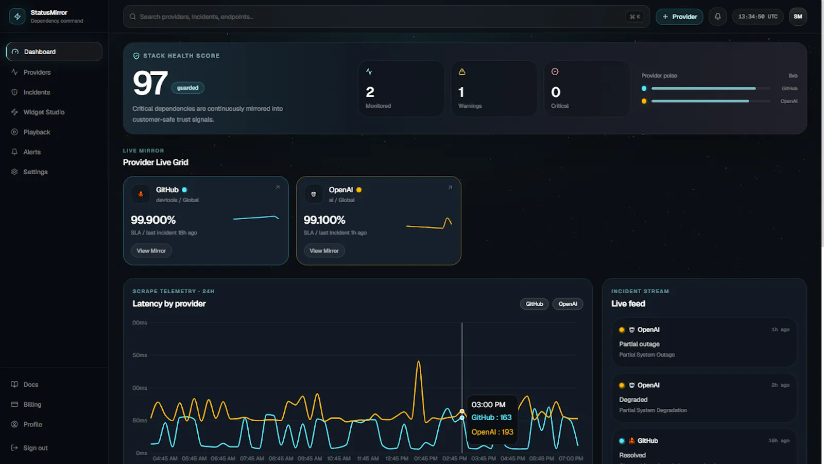Open Providers in sidebar
The image size is (824, 464).
[x=54, y=72]
